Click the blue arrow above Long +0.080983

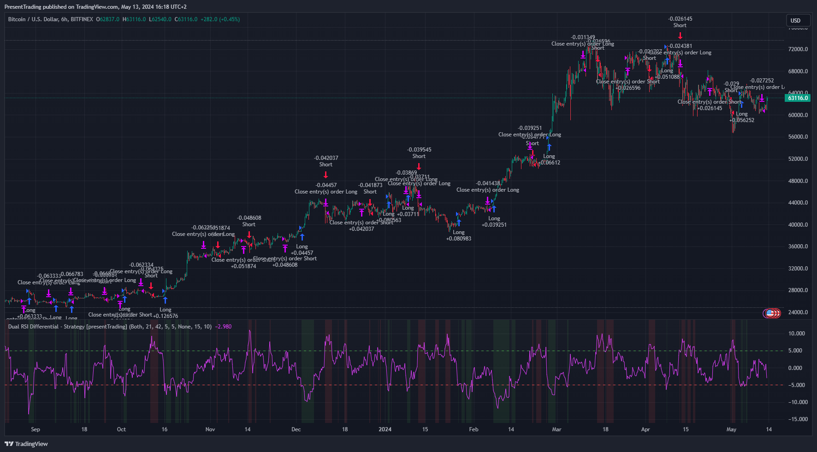459,223
